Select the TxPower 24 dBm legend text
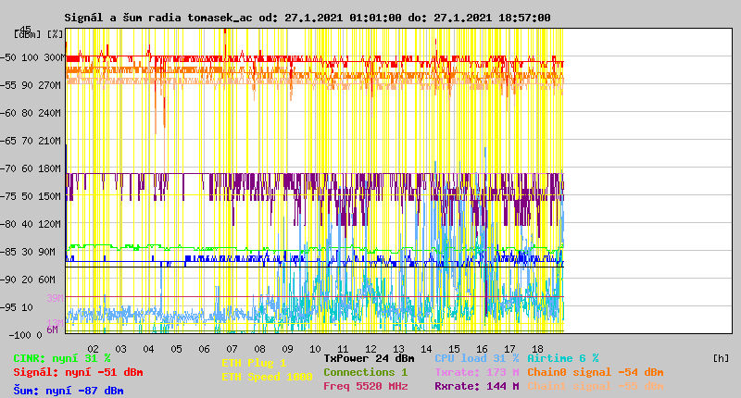741x398 pixels. tap(369, 357)
